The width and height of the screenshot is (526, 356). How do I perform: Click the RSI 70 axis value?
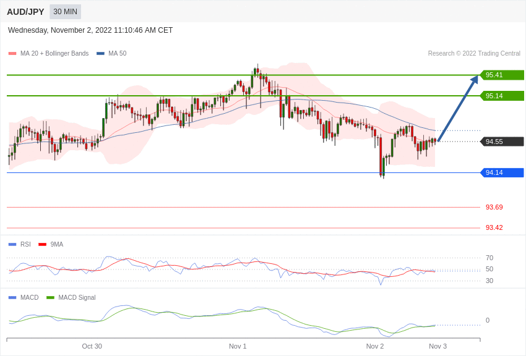tap(489, 258)
